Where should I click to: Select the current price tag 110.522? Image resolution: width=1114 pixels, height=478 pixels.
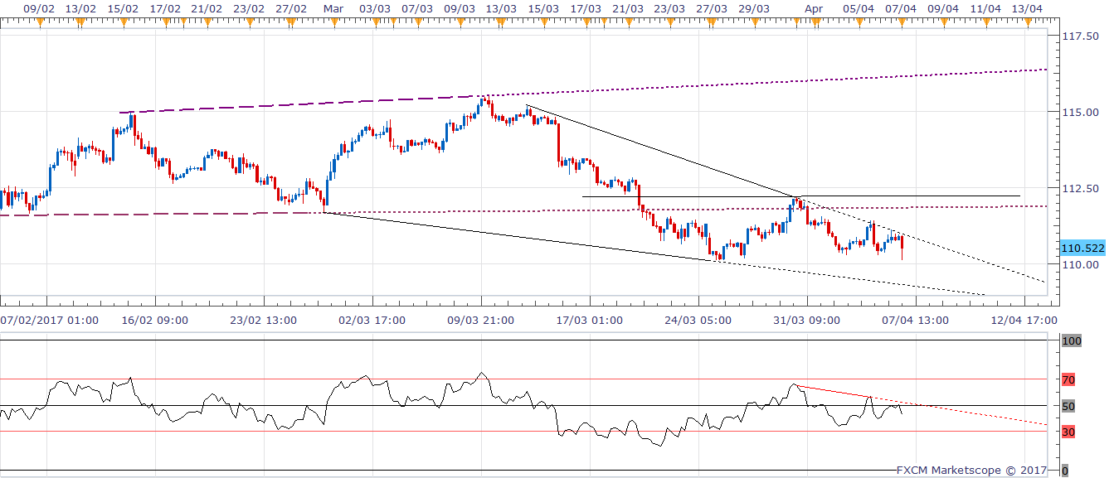[x=1082, y=248]
